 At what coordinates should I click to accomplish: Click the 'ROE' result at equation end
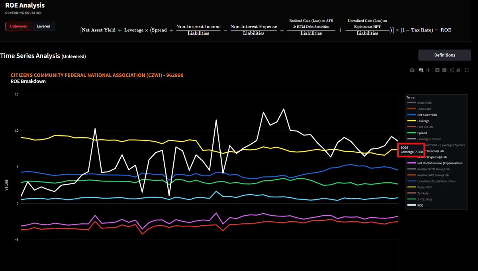tap(446, 30)
